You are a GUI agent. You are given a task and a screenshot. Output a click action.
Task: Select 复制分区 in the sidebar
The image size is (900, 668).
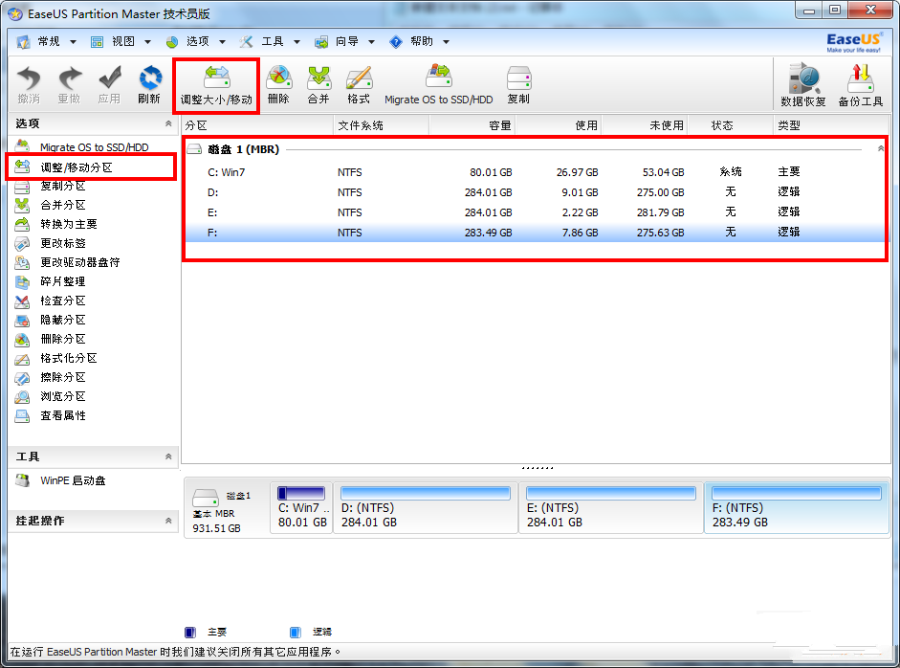51,186
